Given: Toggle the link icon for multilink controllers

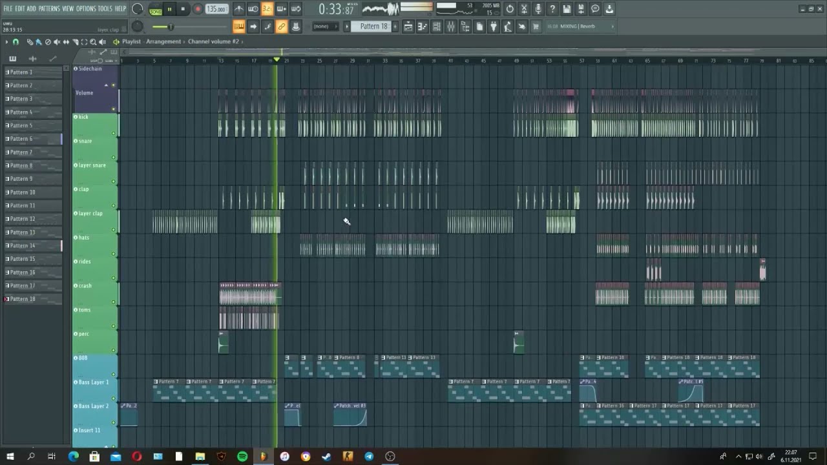Looking at the screenshot, I should point(282,26).
